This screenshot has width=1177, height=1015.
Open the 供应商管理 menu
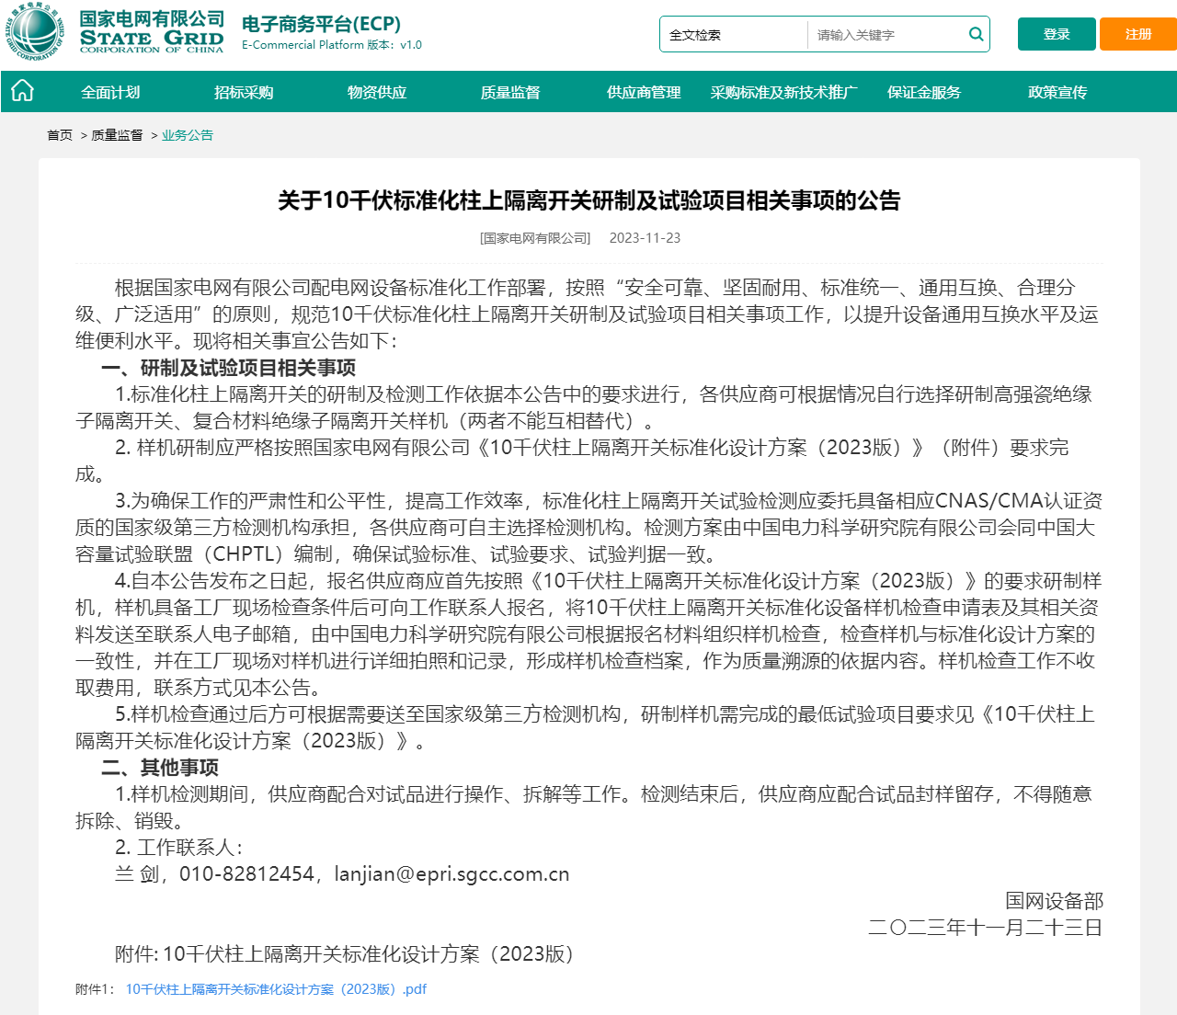pos(643,92)
